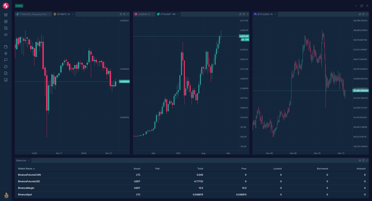Close the IOTABTC 1h tab

click(x=73, y=14)
